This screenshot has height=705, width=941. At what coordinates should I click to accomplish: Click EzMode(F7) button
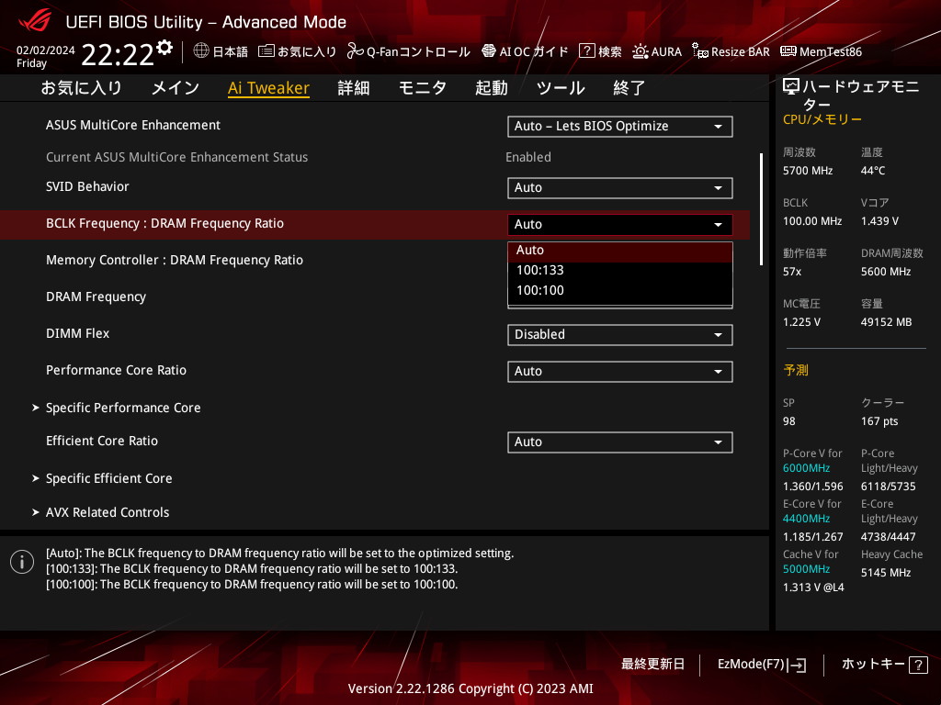coord(762,665)
